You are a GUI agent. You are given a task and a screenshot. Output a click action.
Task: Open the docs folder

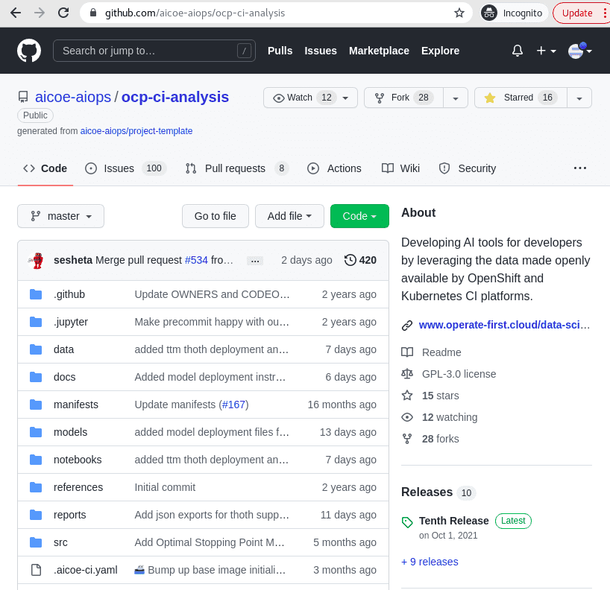pyautogui.click(x=65, y=377)
